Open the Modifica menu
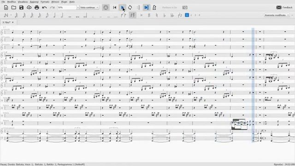Image resolution: width=295 pixels, height=166 pixels. point(11,2)
